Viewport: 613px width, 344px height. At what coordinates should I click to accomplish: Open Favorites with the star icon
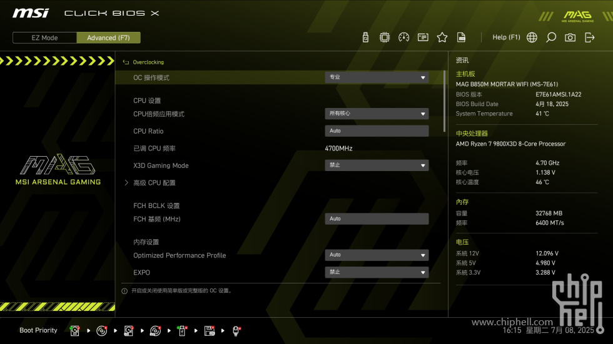coord(442,37)
